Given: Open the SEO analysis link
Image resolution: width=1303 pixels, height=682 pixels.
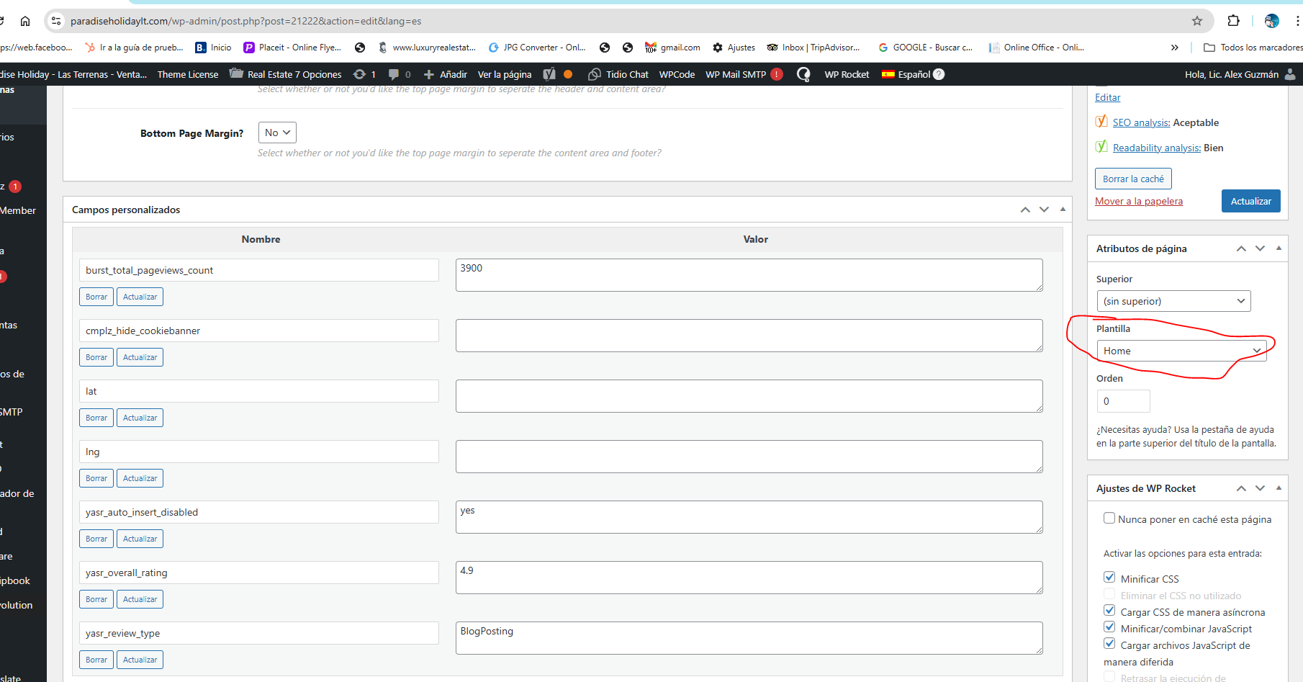Looking at the screenshot, I should (1142, 122).
